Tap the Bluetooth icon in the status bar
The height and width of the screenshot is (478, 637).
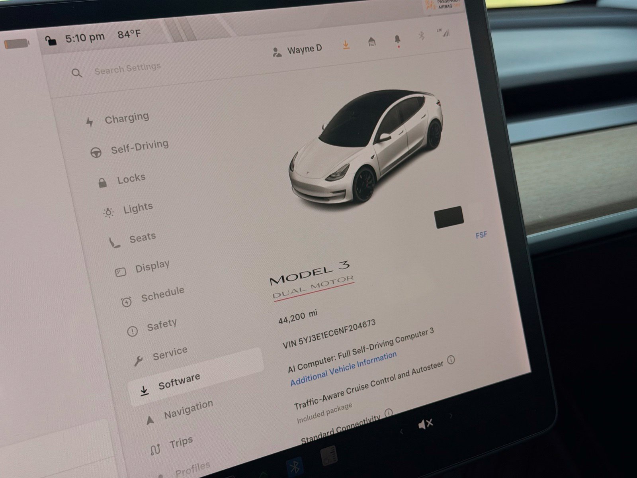point(421,36)
